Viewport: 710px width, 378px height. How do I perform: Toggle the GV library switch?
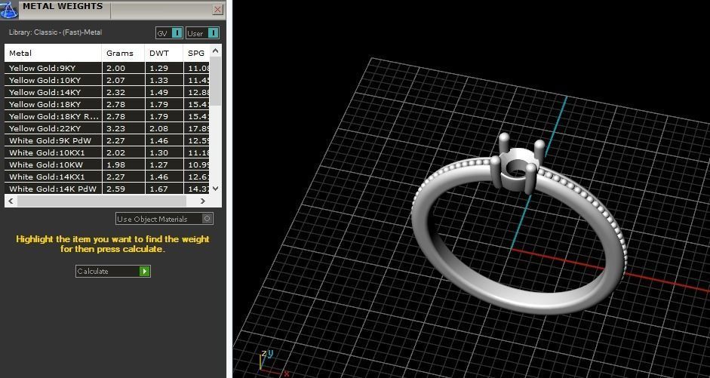pyautogui.click(x=169, y=33)
